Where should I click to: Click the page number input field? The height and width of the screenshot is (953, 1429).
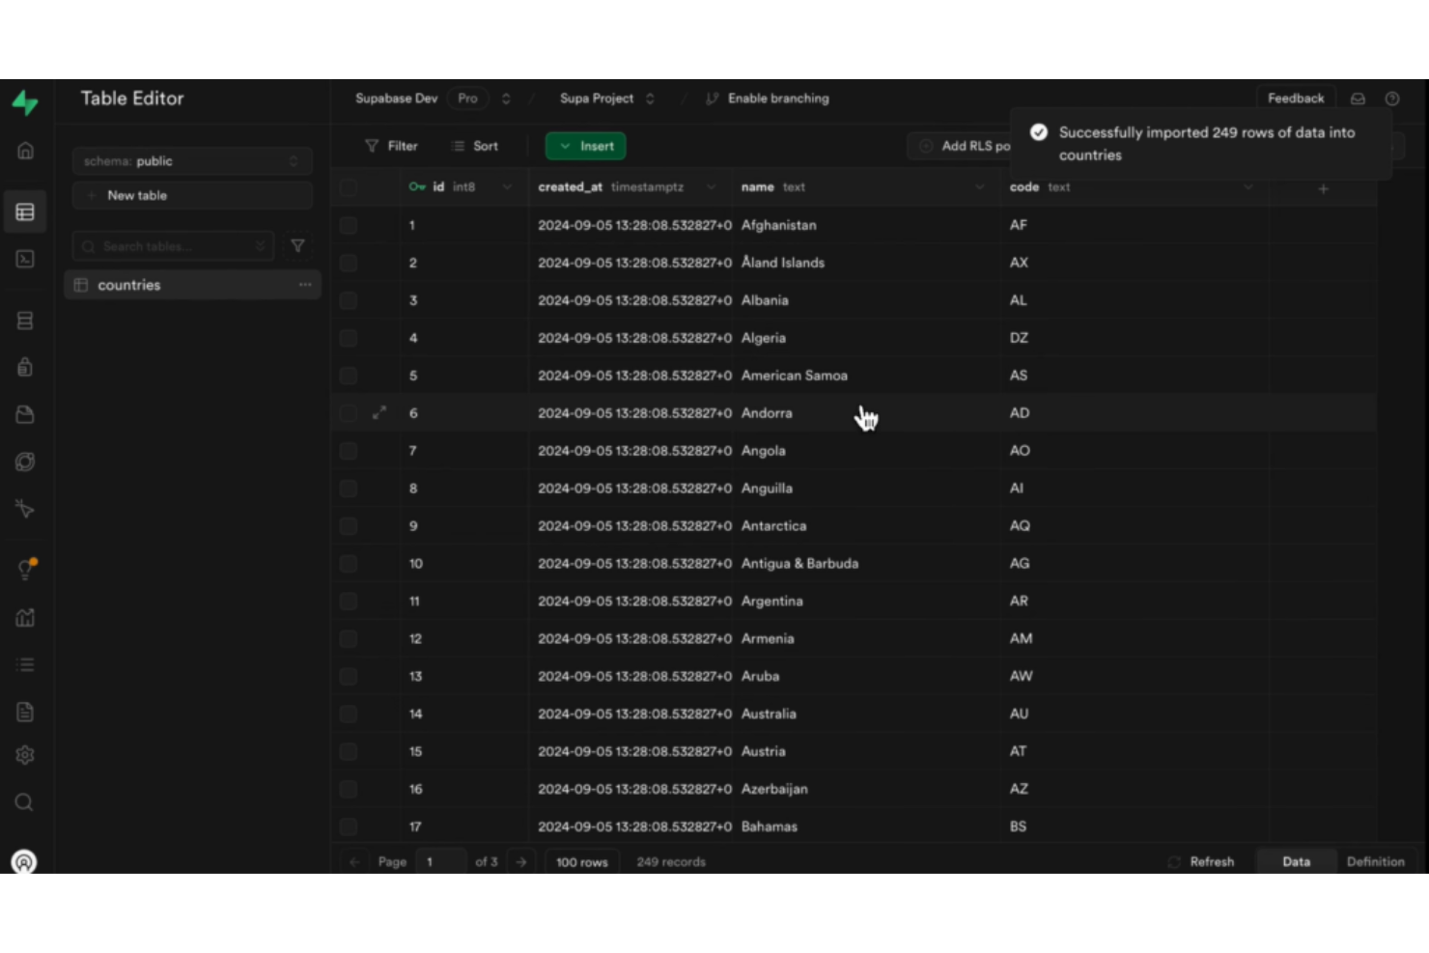[x=441, y=862]
